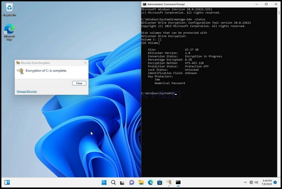Open the Manage BitLocker link
This screenshot has width=282, height=189.
27,91
